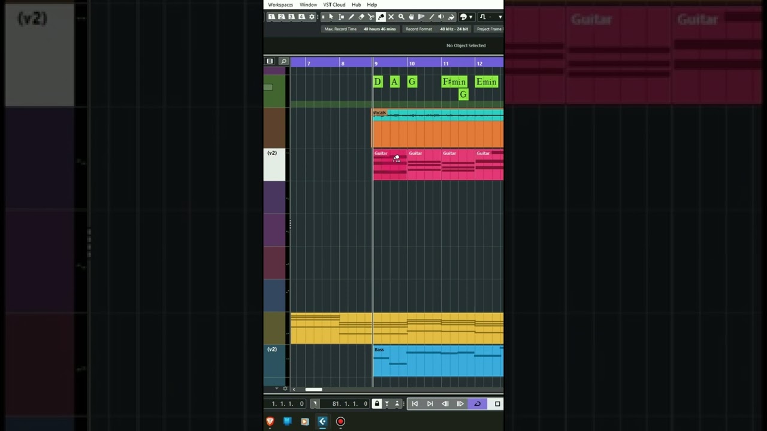The height and width of the screenshot is (431, 767).
Task: Select the Range Selection tool
Action: tap(341, 17)
